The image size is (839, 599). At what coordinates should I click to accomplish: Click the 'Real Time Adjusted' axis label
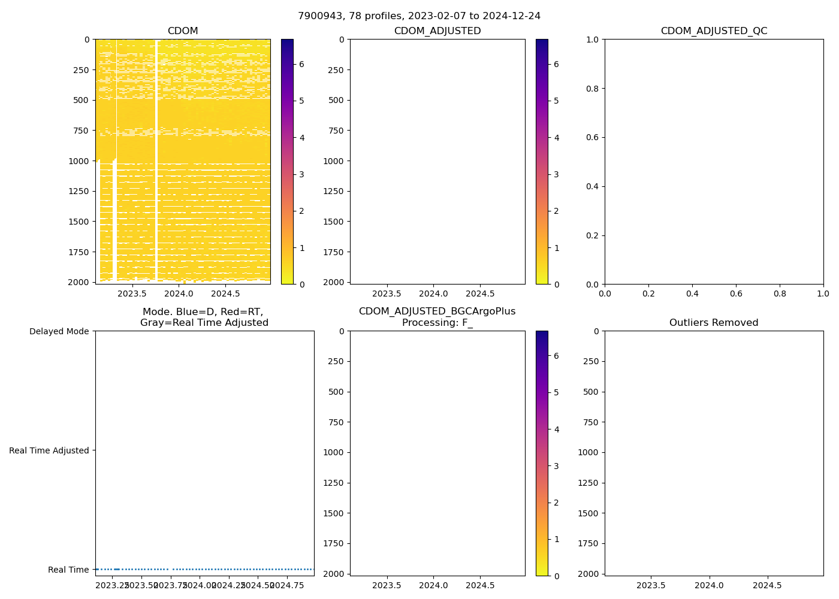[x=49, y=450]
